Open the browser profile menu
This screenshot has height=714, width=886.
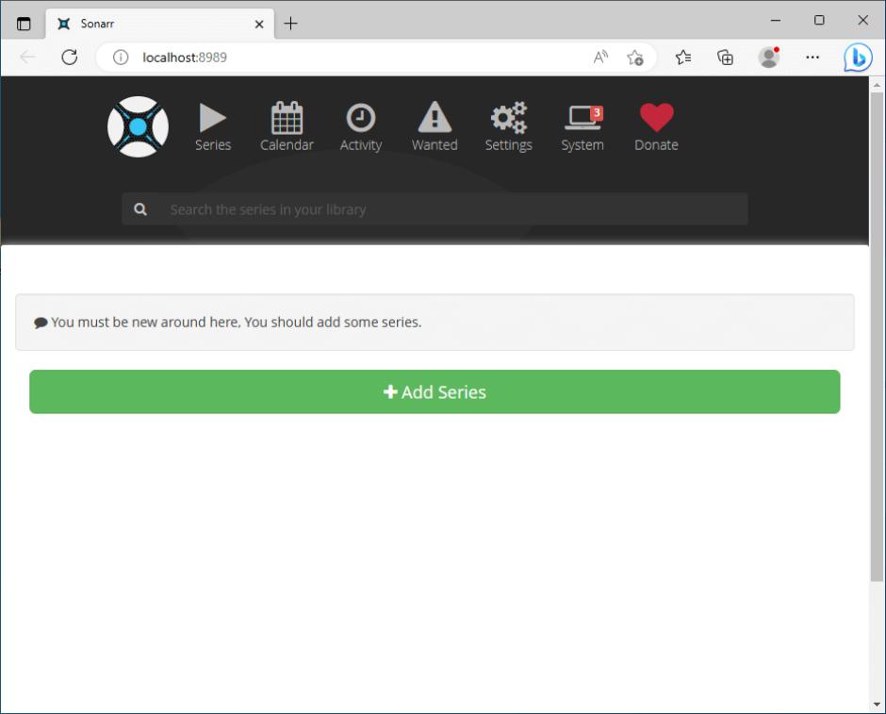(768, 58)
